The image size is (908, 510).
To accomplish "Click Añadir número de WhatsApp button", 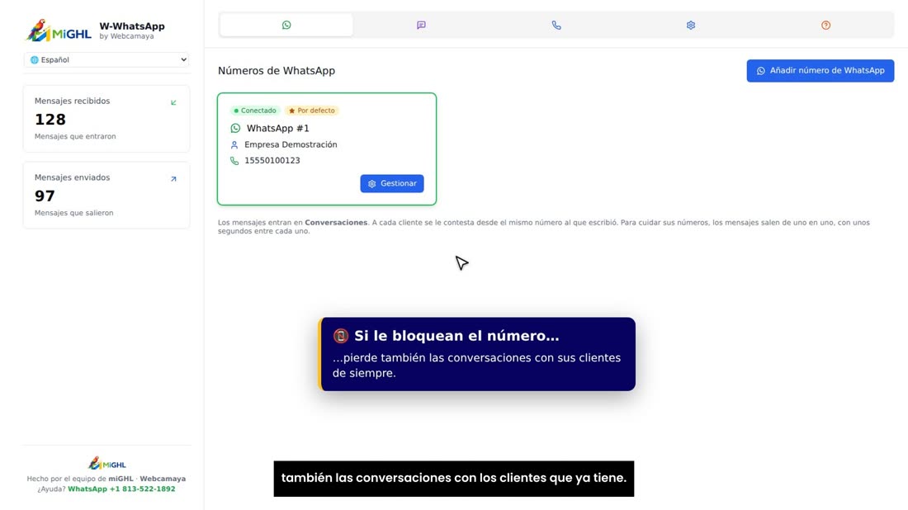I will pos(820,71).
